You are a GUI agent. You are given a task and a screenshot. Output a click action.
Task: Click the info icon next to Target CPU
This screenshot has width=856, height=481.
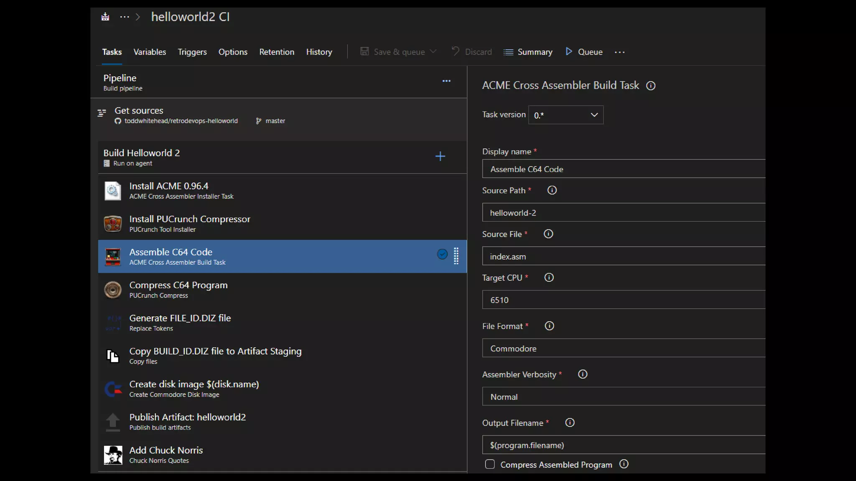click(549, 278)
